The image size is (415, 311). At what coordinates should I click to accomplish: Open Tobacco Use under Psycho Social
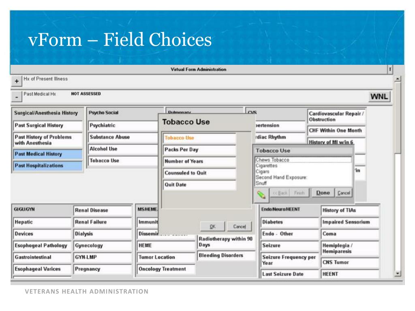point(123,161)
